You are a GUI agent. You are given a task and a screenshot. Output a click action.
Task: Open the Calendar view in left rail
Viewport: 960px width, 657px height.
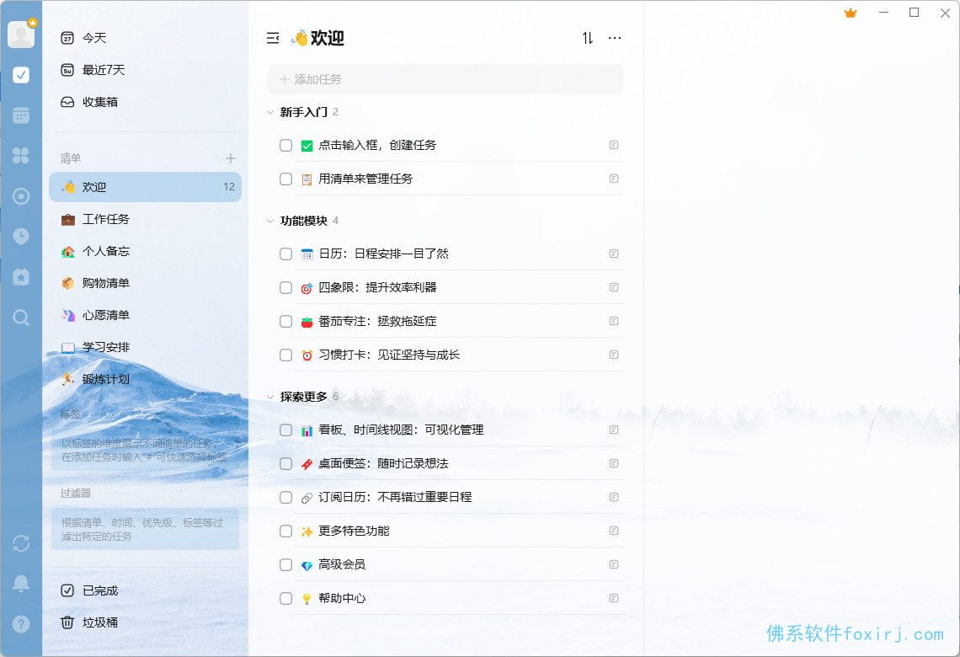coord(21,115)
